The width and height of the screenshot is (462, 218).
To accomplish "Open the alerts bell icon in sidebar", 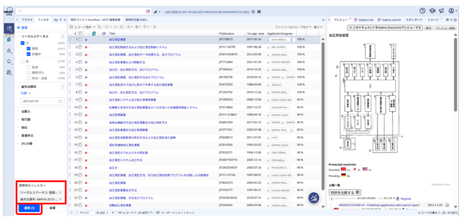I will click(x=9, y=61).
